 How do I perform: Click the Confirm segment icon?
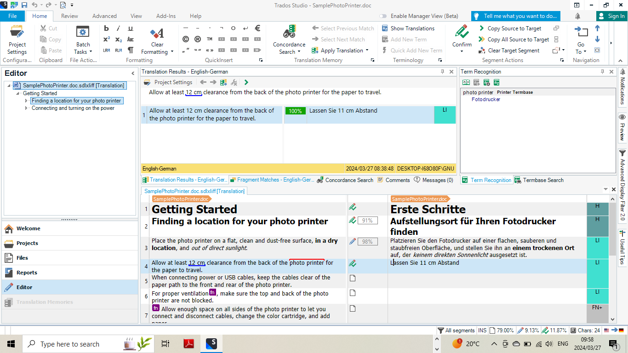click(462, 32)
